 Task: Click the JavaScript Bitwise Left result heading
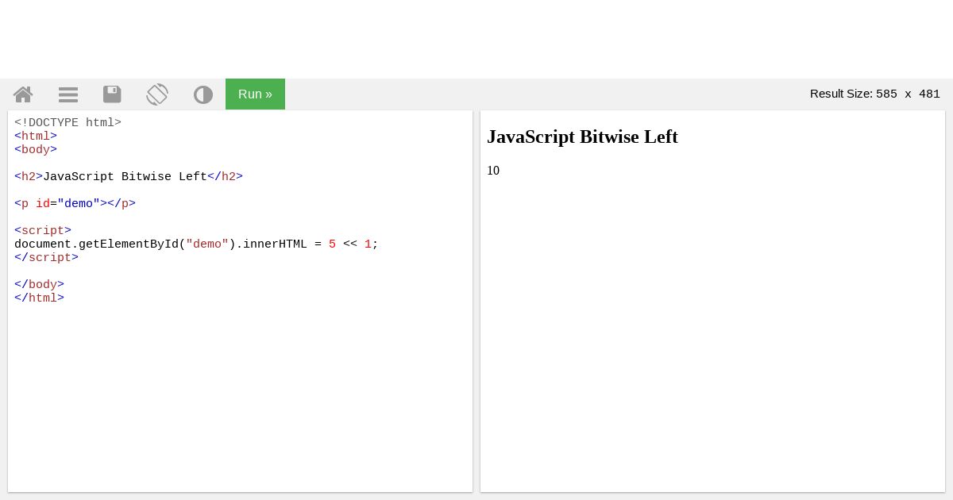tap(582, 137)
